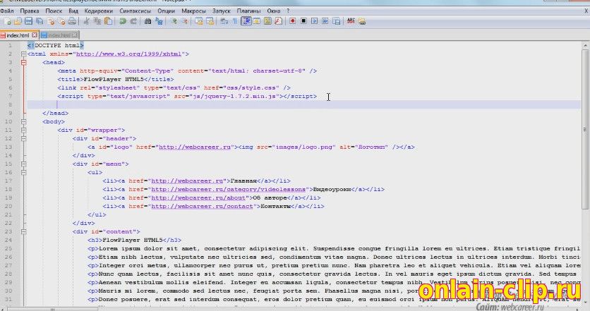Click the run macro multiple times icon

click(325, 21)
